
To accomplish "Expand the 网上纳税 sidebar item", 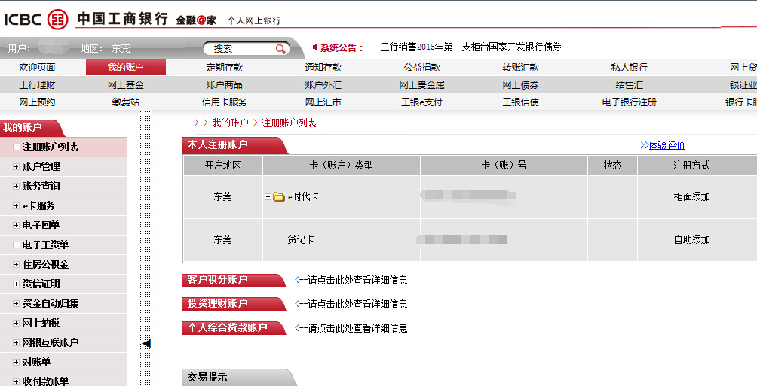I will pyautogui.click(x=16, y=323).
